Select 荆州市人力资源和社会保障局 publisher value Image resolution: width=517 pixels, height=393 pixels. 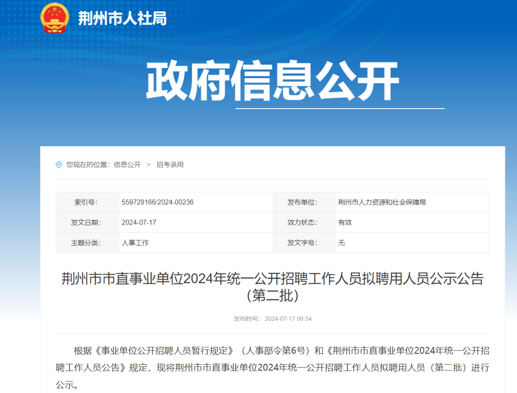tap(382, 202)
